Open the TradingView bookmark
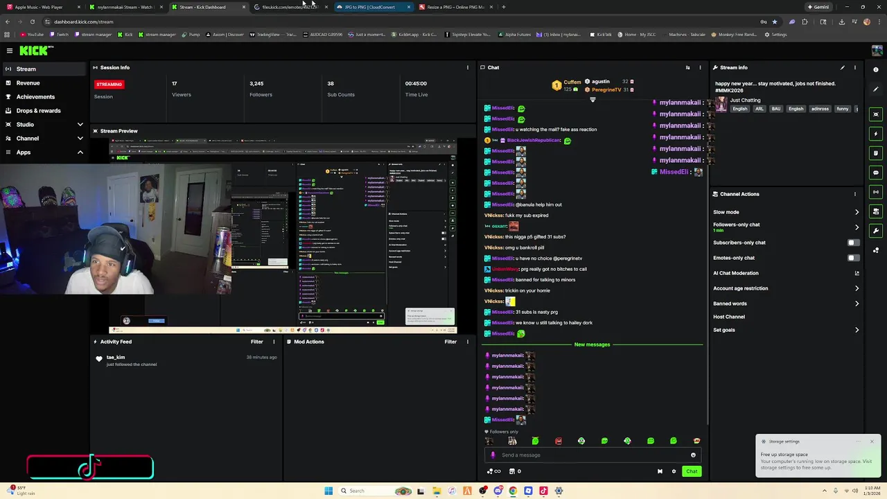Viewport: 887px width, 499px height. coord(273,35)
